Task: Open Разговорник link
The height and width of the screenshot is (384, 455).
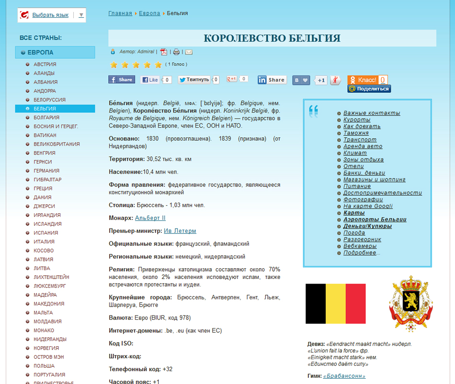Action: pos(362,240)
